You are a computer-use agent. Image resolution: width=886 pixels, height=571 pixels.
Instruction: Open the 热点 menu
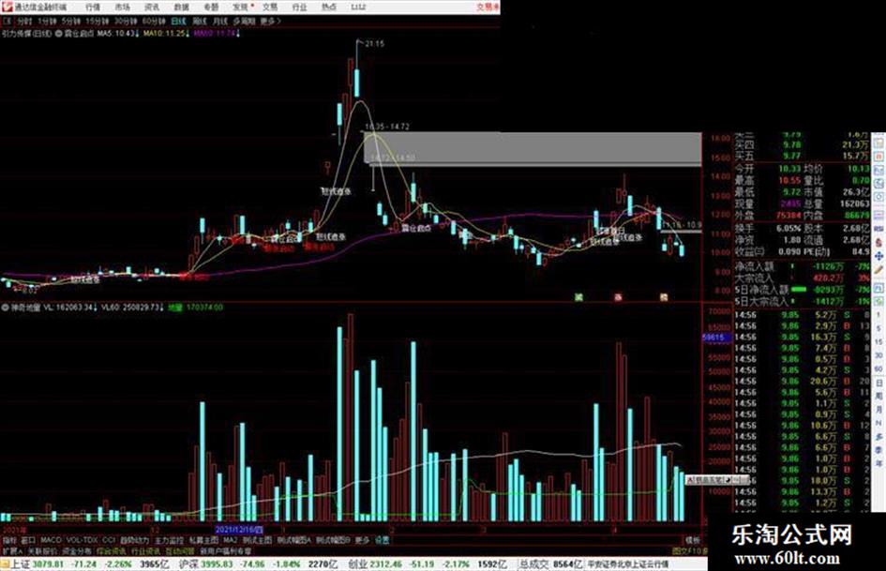[x=329, y=7]
